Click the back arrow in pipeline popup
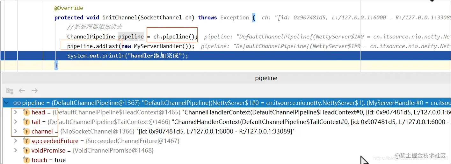 click(x=22, y=91)
